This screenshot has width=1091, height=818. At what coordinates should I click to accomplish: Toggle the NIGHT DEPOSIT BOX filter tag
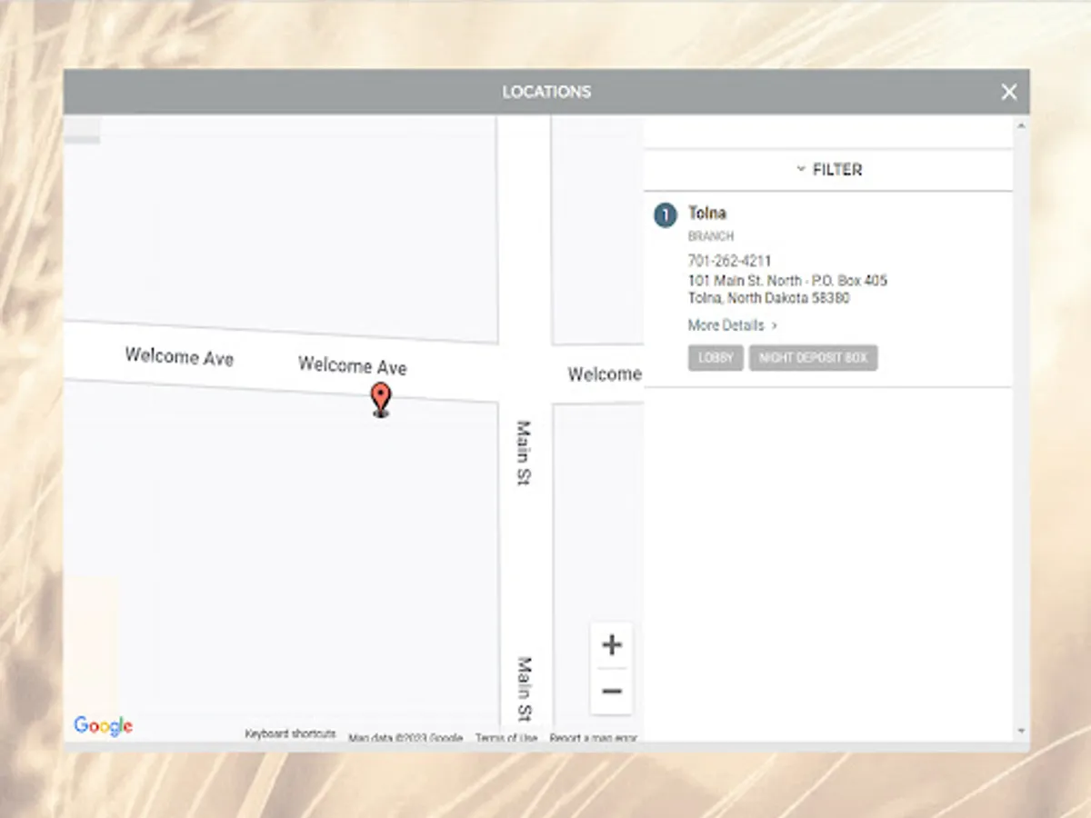pos(813,357)
